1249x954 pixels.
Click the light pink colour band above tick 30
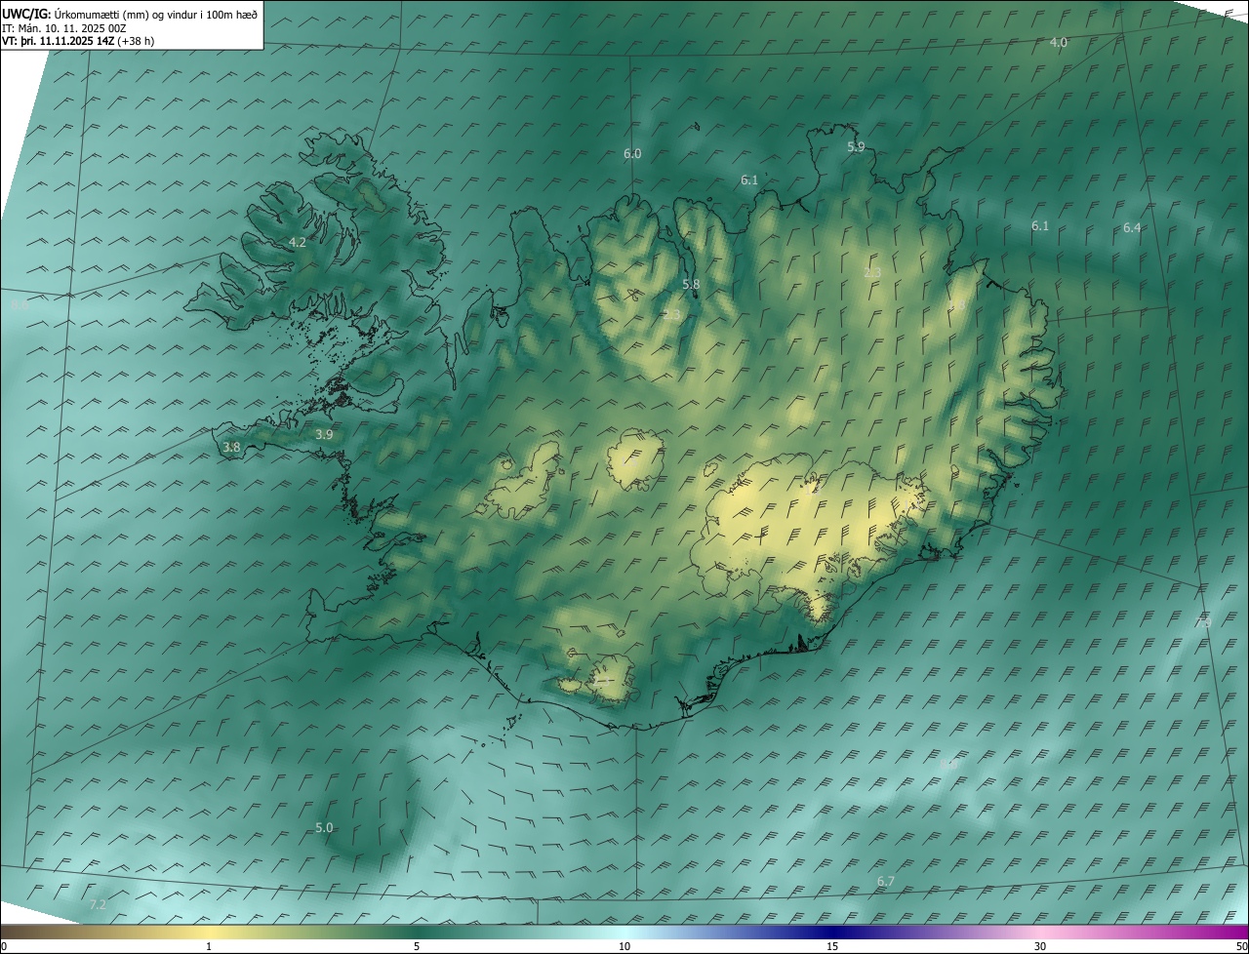point(1040,932)
